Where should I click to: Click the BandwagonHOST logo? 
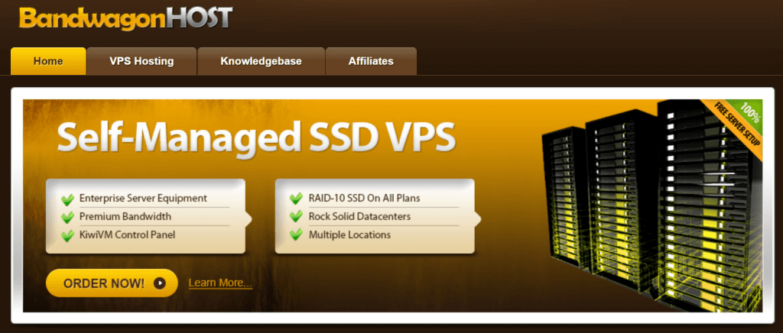pyautogui.click(x=126, y=18)
